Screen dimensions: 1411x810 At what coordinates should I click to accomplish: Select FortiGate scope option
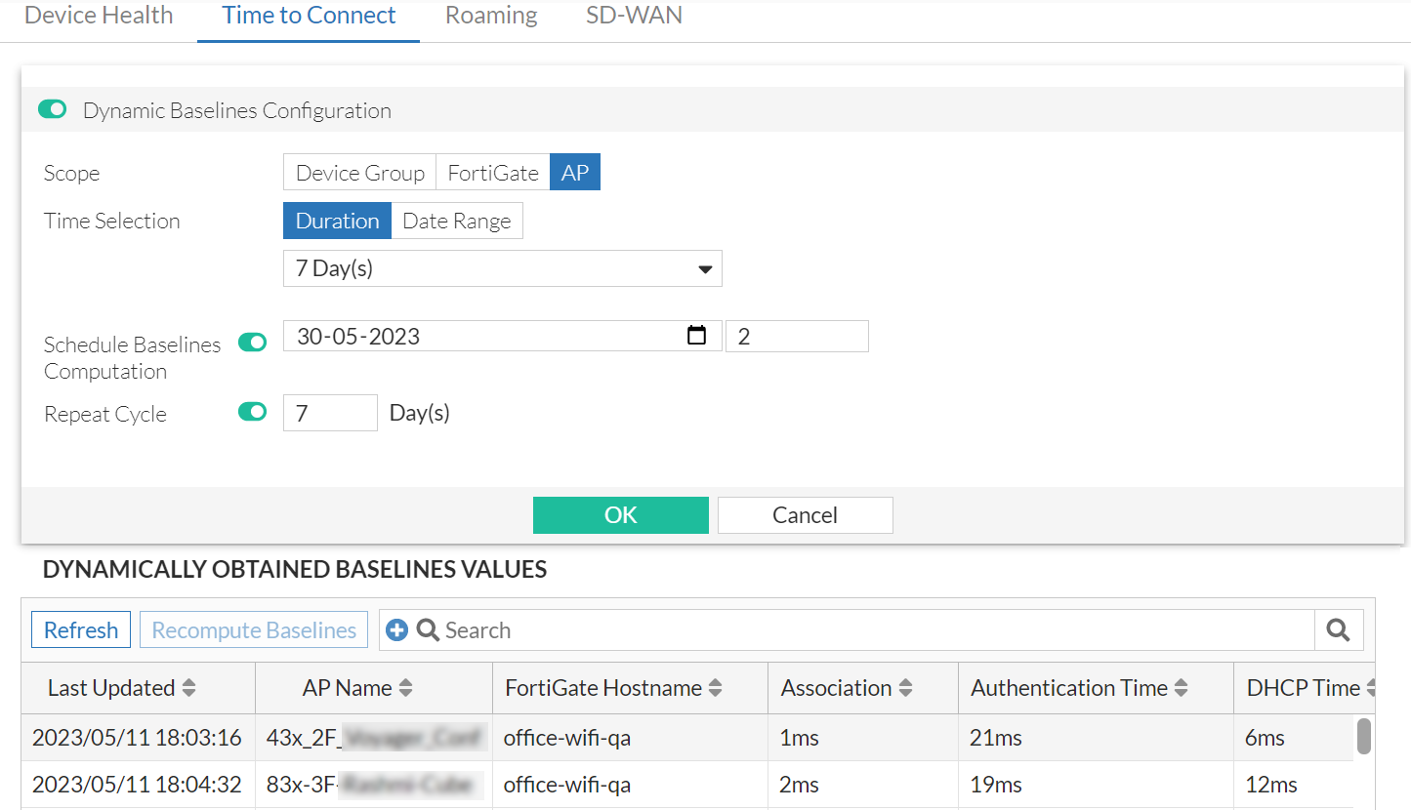coord(493,173)
